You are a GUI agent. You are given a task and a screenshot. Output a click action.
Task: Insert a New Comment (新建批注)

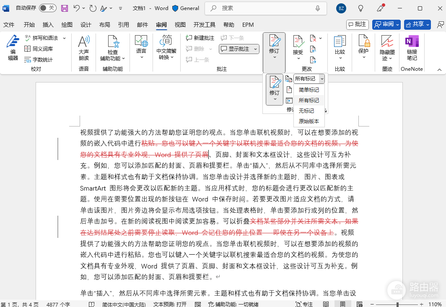pos(200,38)
